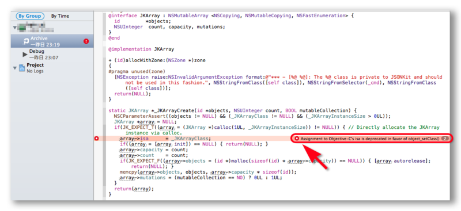The height and width of the screenshot is (211, 461).
Task: Click the '[array init]) == NULL' line
Action: click(x=194, y=144)
